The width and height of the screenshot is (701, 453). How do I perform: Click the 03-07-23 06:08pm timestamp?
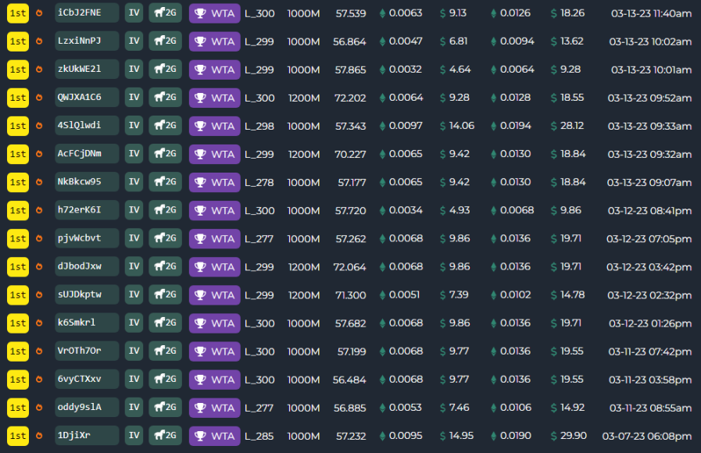pos(646,435)
